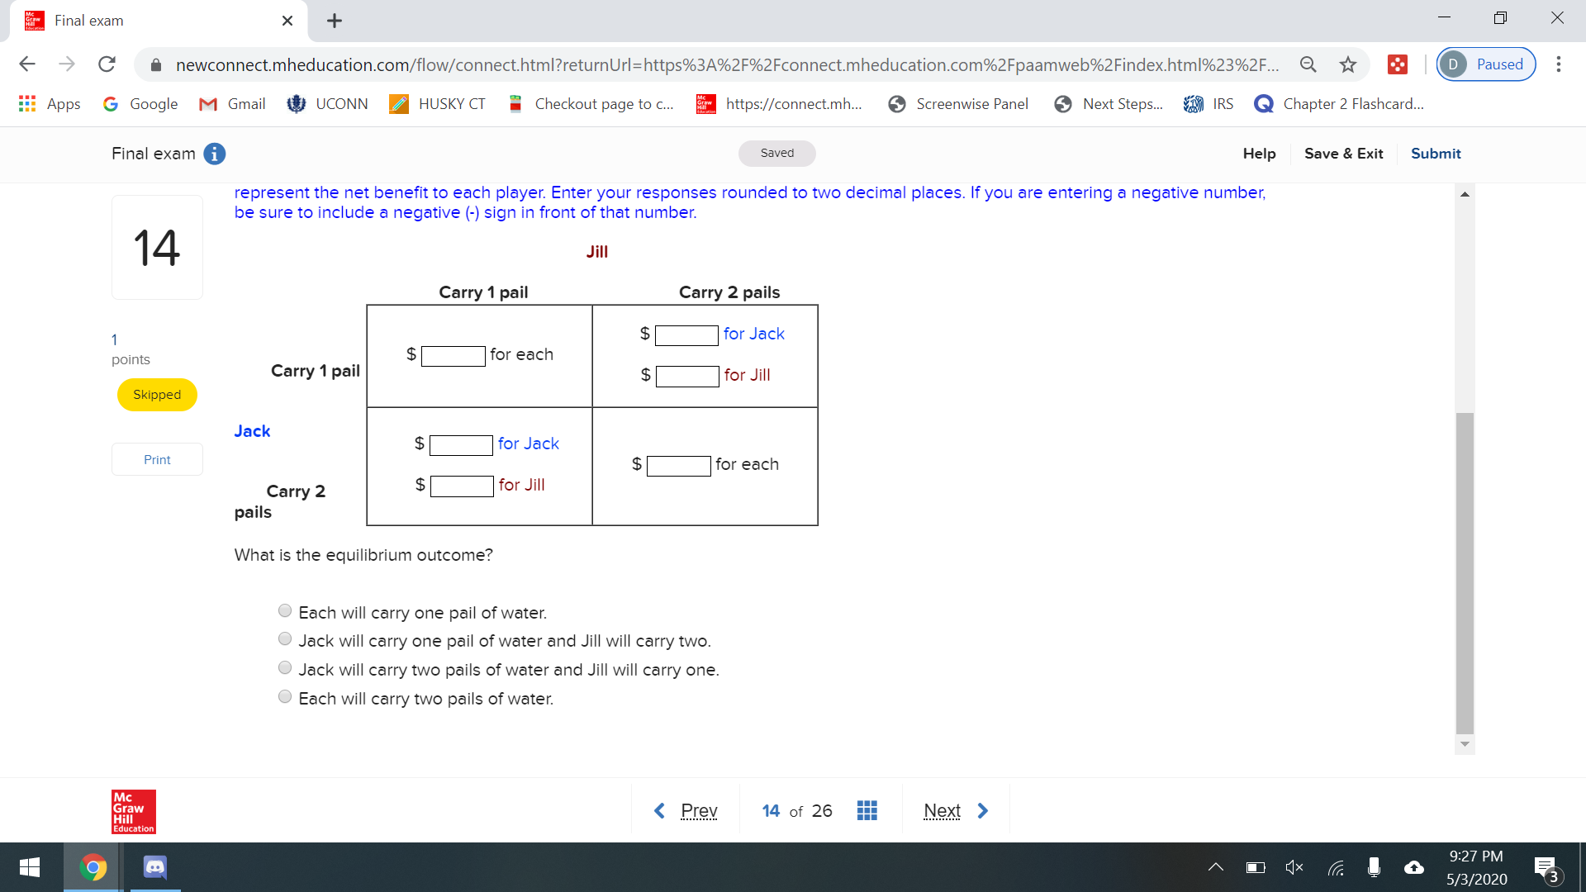This screenshot has height=892, width=1586.
Task: Open the Gmail bookmark
Action: (231, 103)
